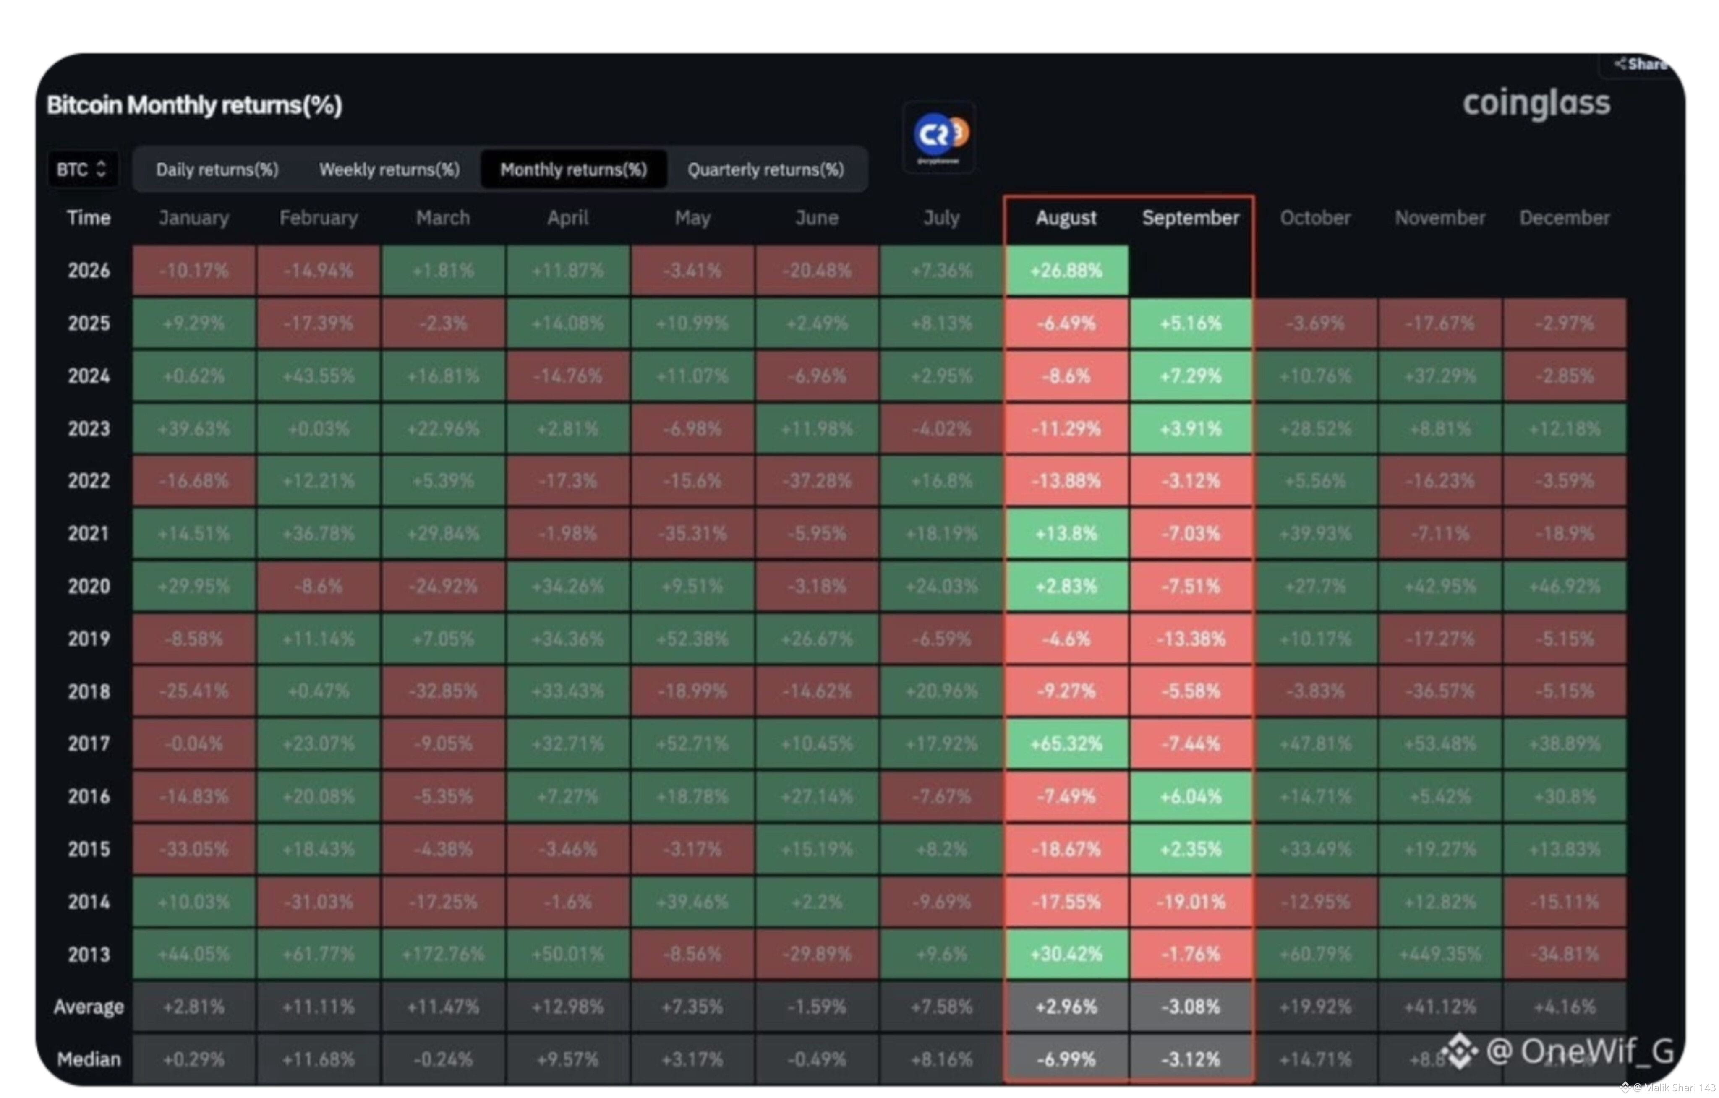Click the April column header
The width and height of the screenshot is (1719, 1098).
click(567, 218)
